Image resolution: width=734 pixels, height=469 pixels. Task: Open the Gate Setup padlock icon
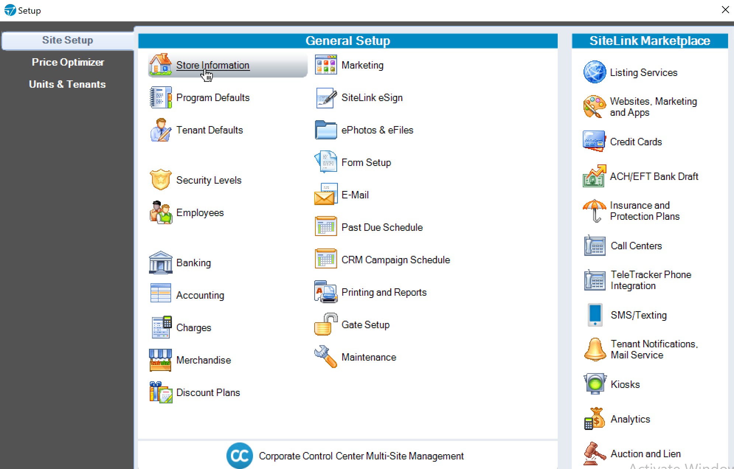326,324
